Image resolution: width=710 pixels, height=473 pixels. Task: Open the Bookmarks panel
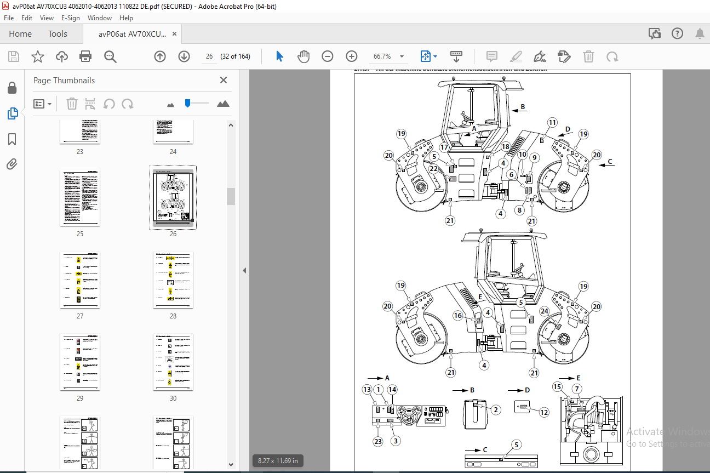[12, 139]
